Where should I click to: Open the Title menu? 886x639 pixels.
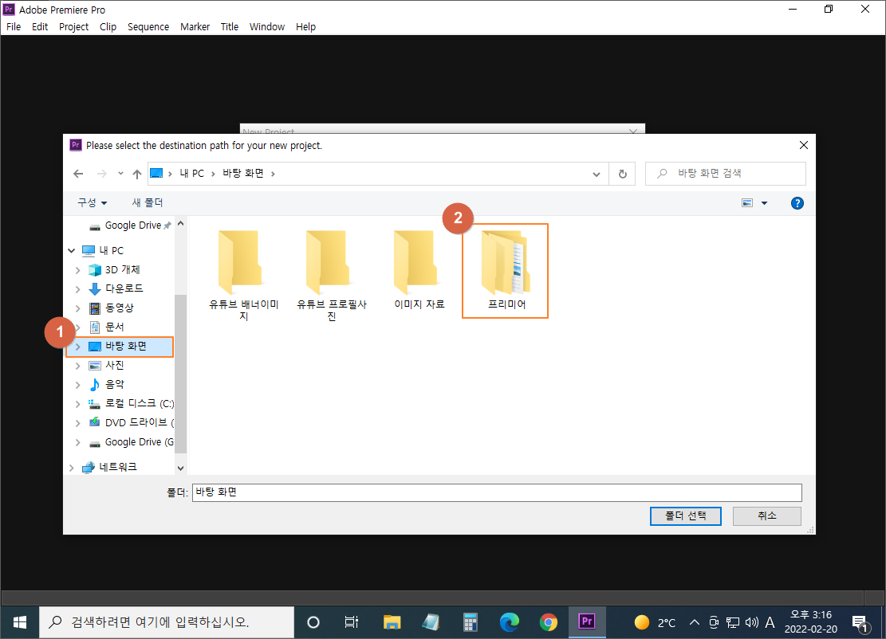point(230,26)
